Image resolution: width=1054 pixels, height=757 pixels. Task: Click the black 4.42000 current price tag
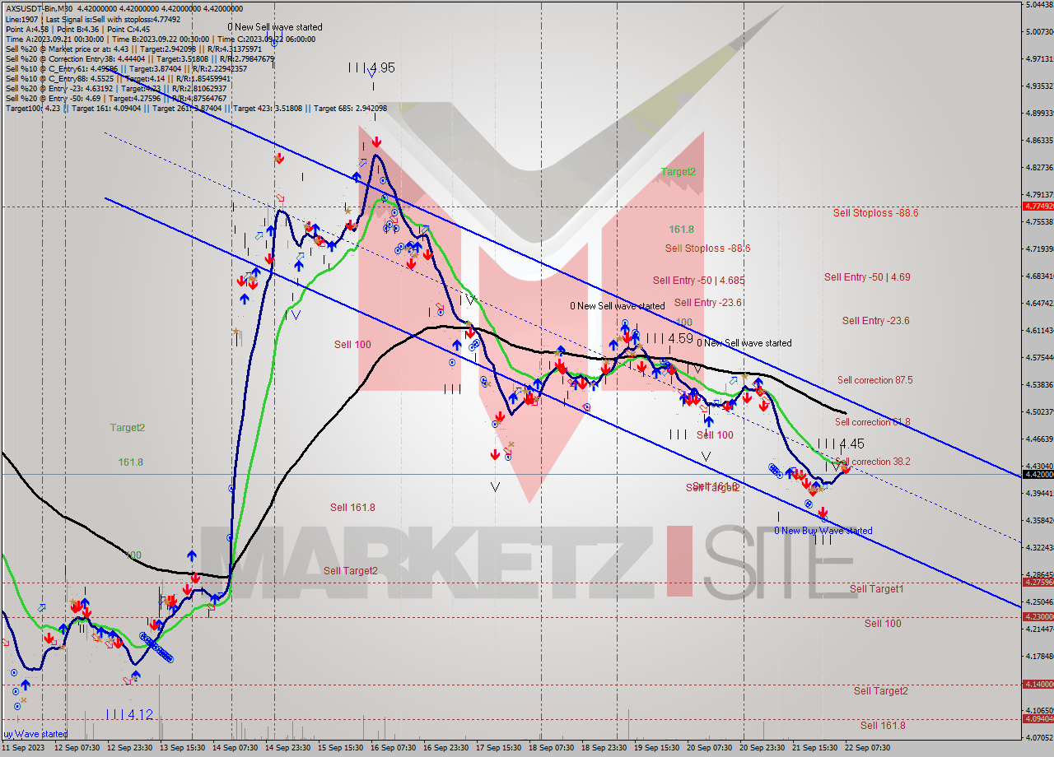tap(1038, 474)
